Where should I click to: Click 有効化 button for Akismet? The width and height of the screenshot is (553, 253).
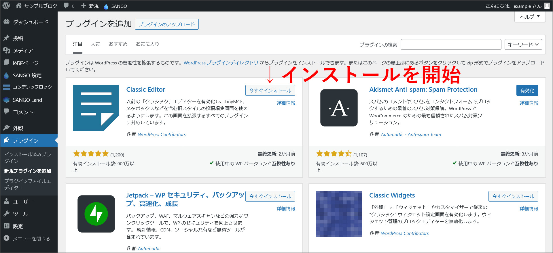(527, 91)
